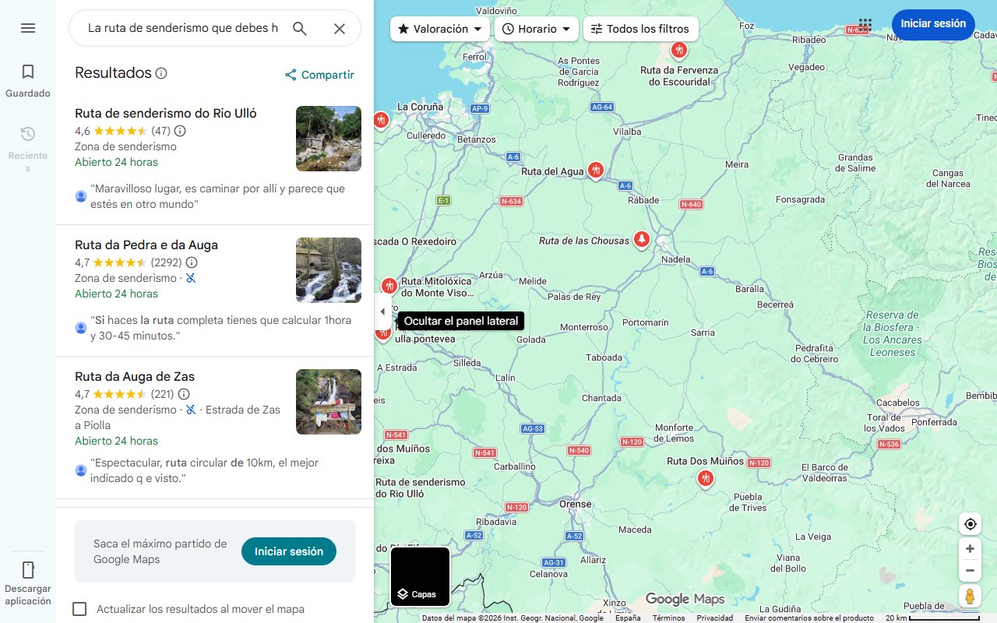Open the Capas layers selector

[420, 576]
